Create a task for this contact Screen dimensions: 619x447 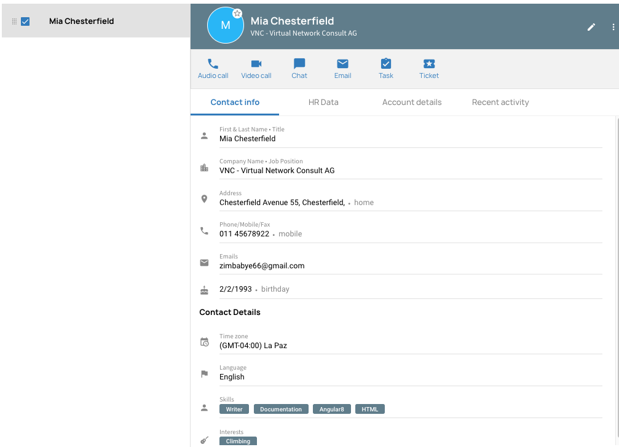[x=385, y=69]
